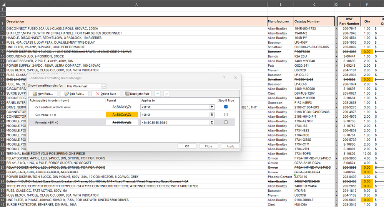This screenshot has height=207, width=384.
Task: Click the Select All corner of the worksheet
Action: pos(3,4)
